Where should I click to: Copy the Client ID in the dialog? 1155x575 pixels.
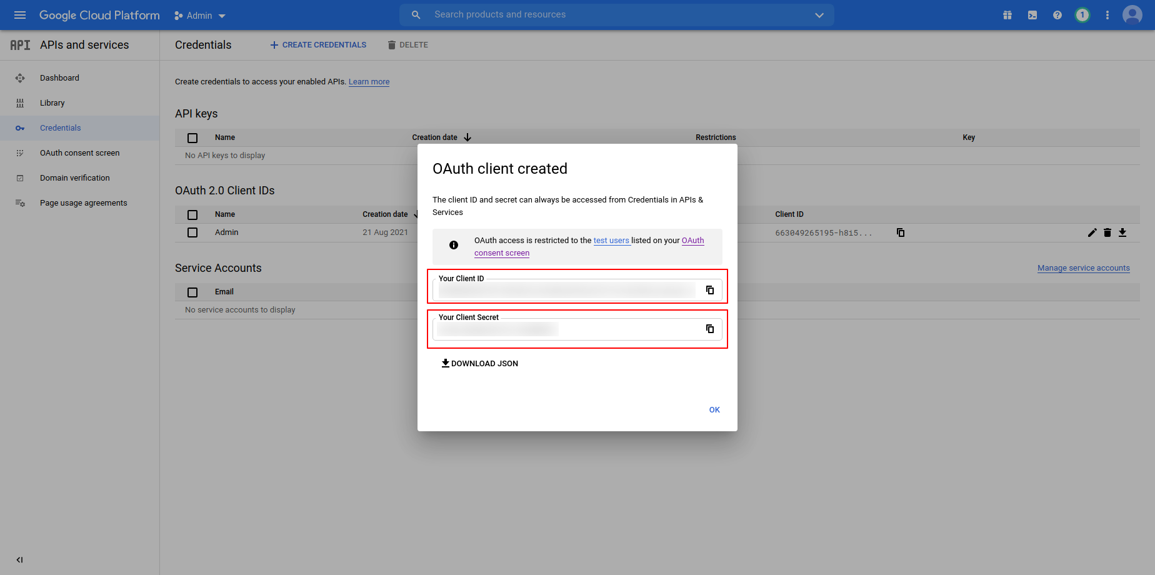(x=709, y=290)
